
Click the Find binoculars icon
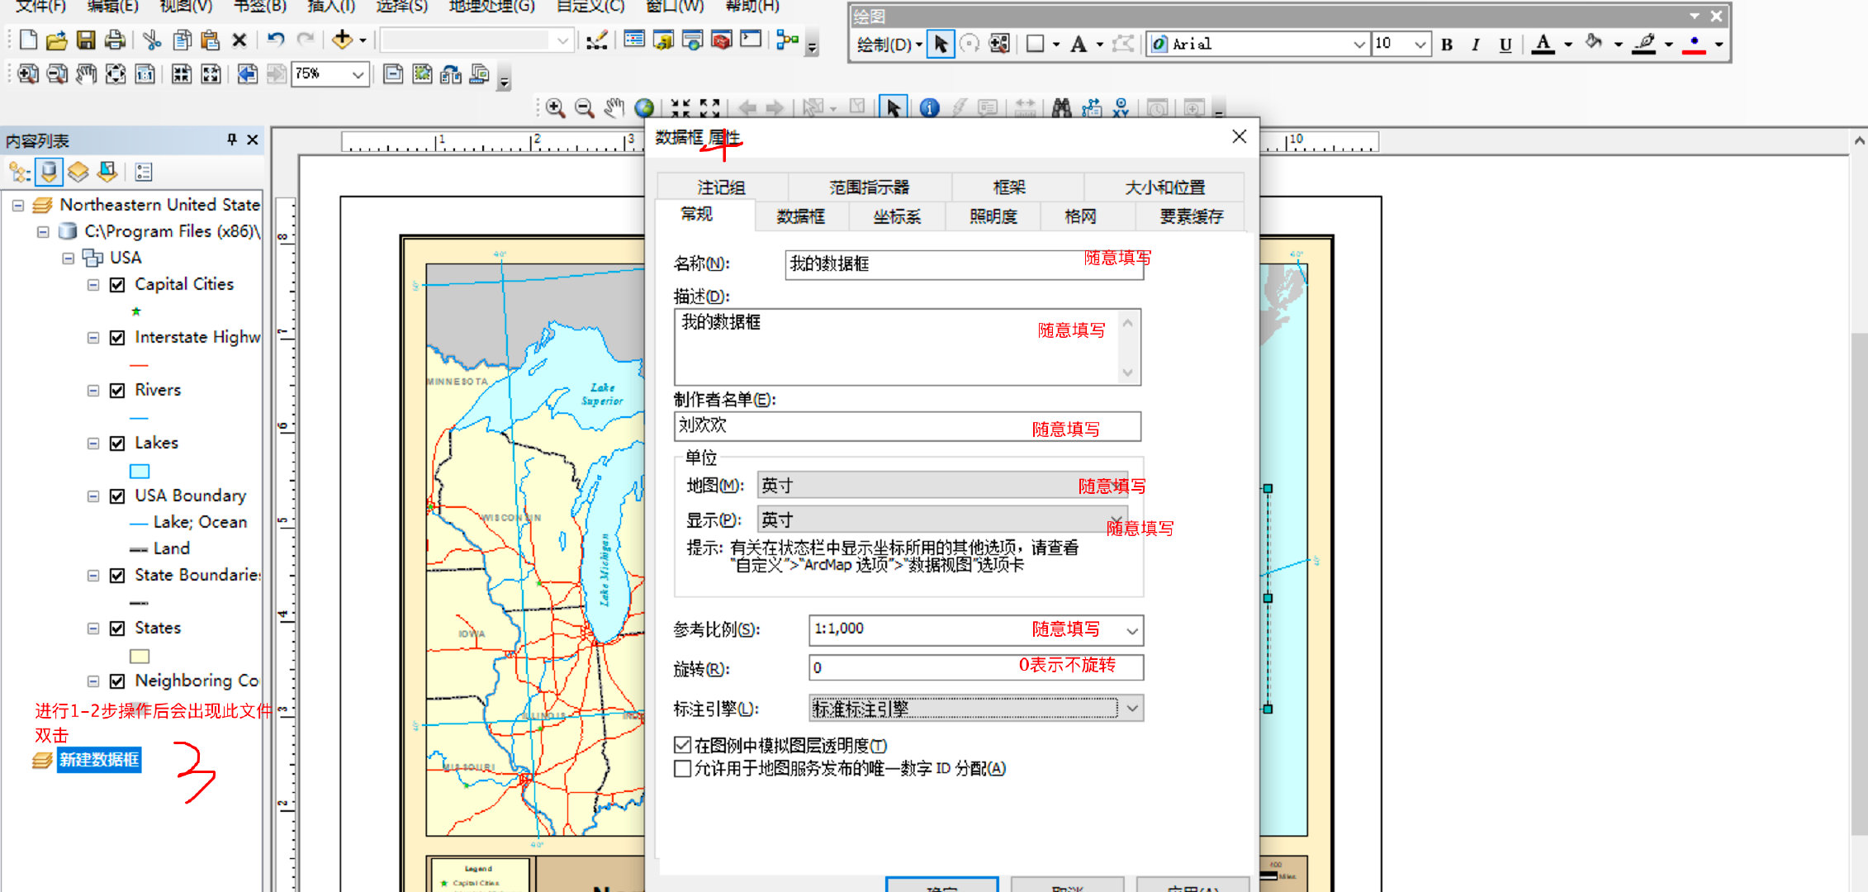click(1061, 108)
